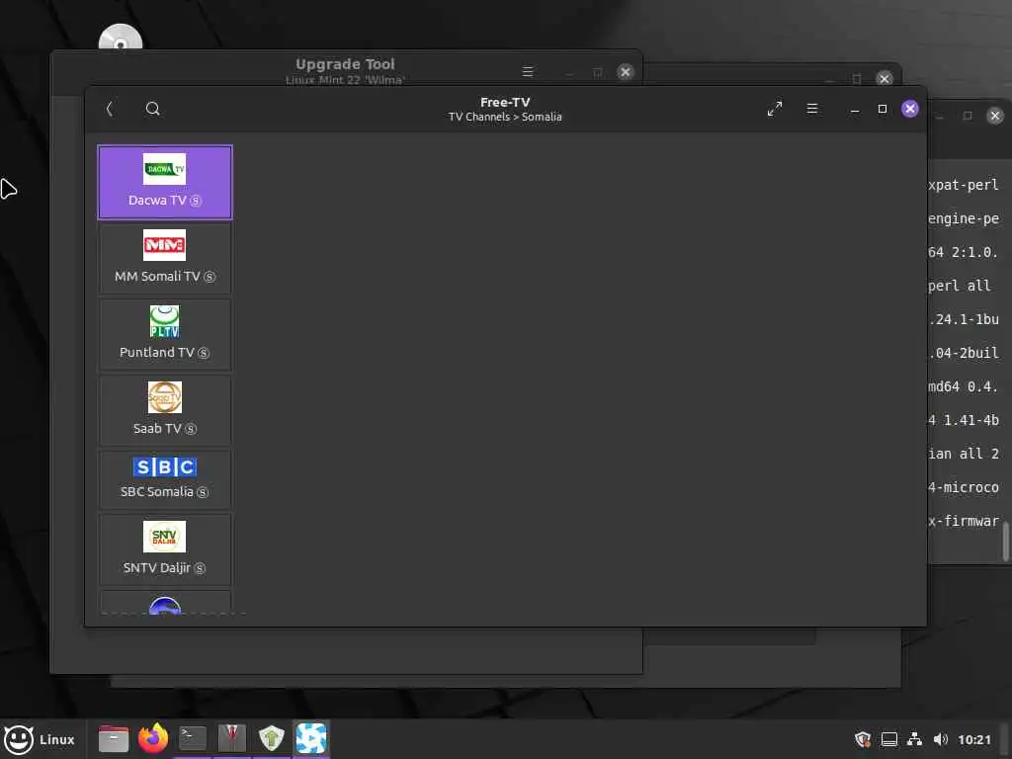Open the network tray icon
This screenshot has width=1012, height=759.
point(914,739)
